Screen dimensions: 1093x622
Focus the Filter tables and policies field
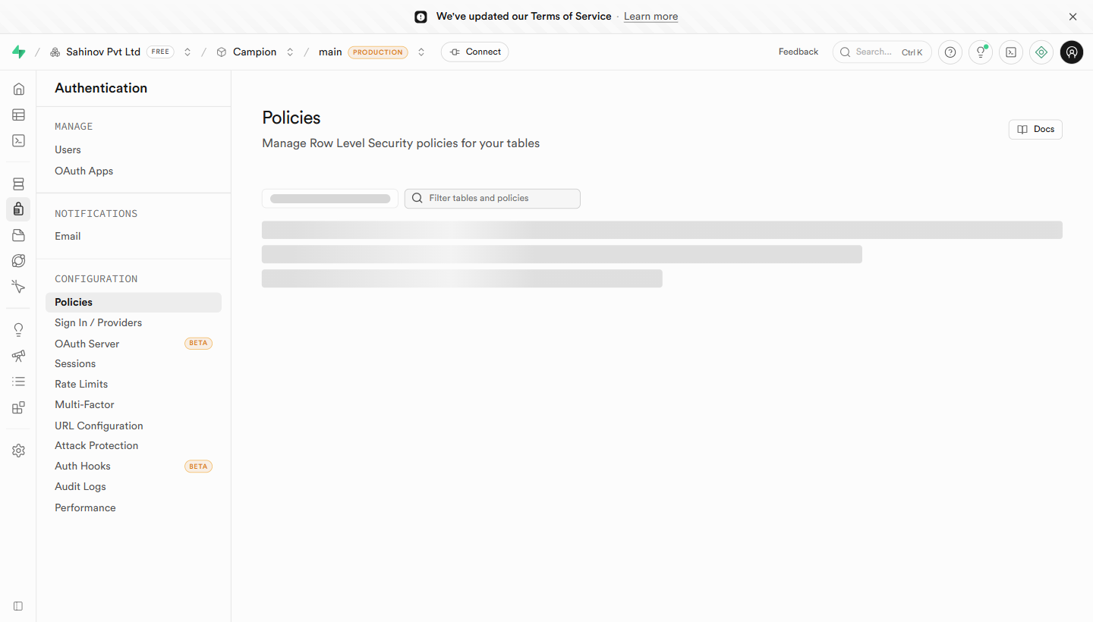[493, 198]
